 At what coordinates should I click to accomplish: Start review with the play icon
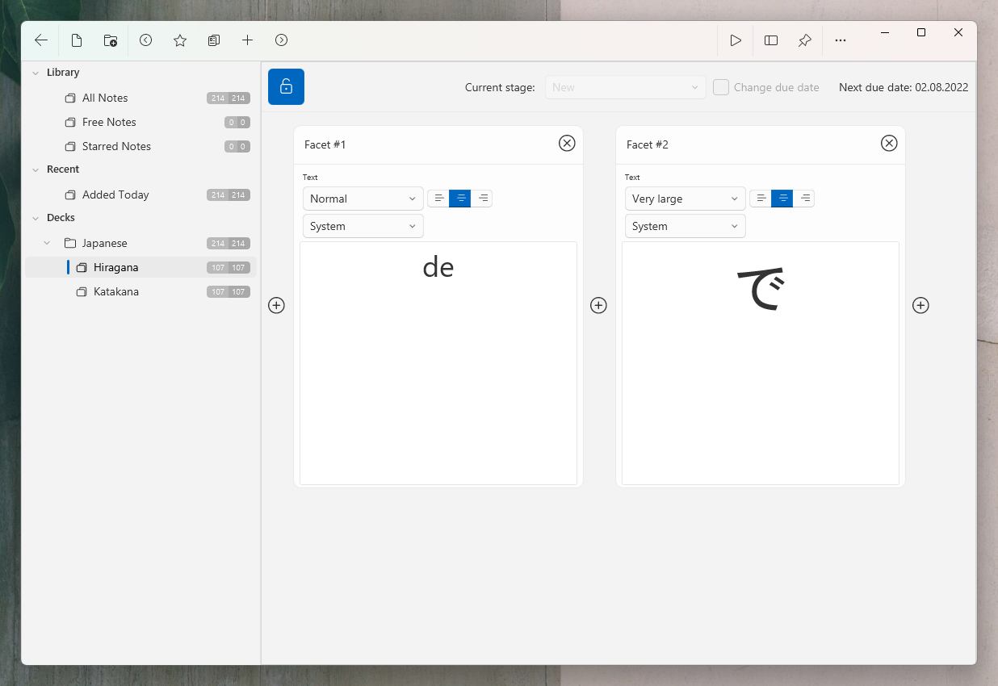(x=736, y=40)
